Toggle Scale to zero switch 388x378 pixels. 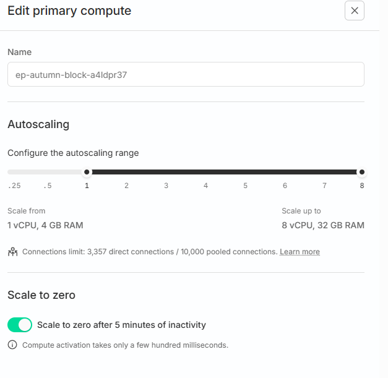click(x=20, y=325)
